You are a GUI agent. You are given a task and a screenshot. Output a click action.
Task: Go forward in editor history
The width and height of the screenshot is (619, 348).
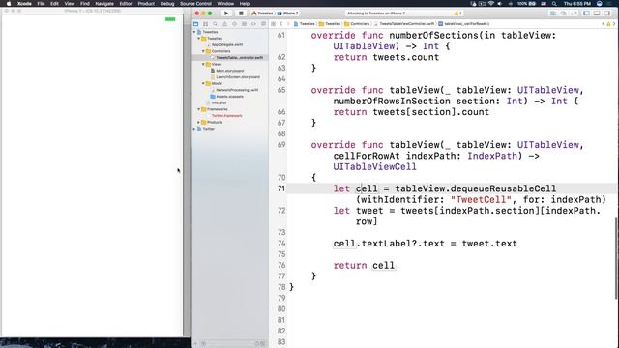pos(288,24)
